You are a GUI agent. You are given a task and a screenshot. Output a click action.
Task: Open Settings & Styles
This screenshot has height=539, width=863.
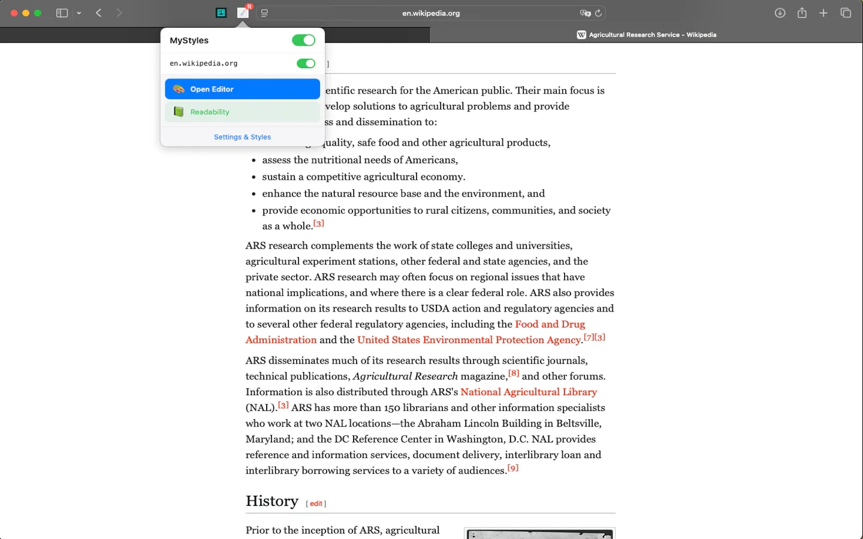[242, 137]
